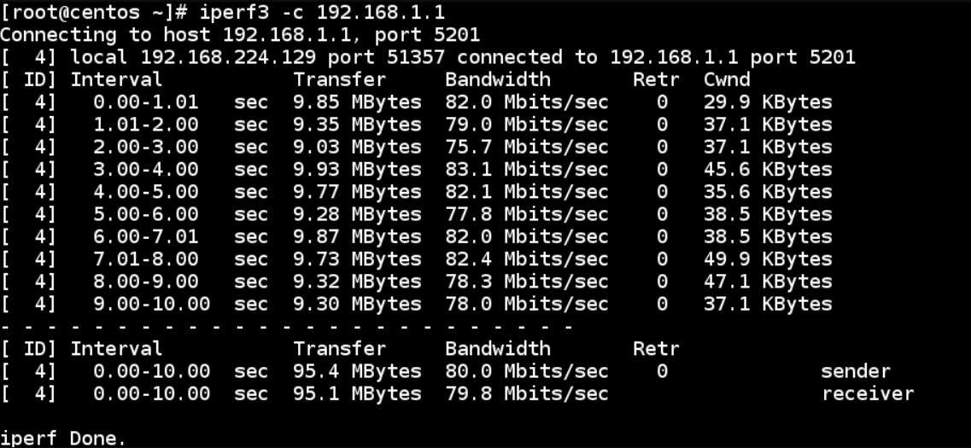Image resolution: width=971 pixels, height=448 pixels.
Task: Click the top 'Transfer' column header
Action: (x=339, y=80)
